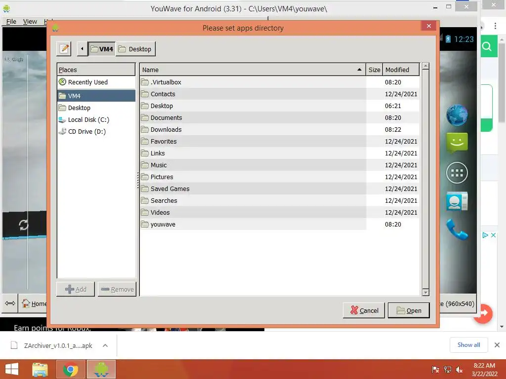
Task: Open the Android app drawer icon
Action: click(x=457, y=173)
